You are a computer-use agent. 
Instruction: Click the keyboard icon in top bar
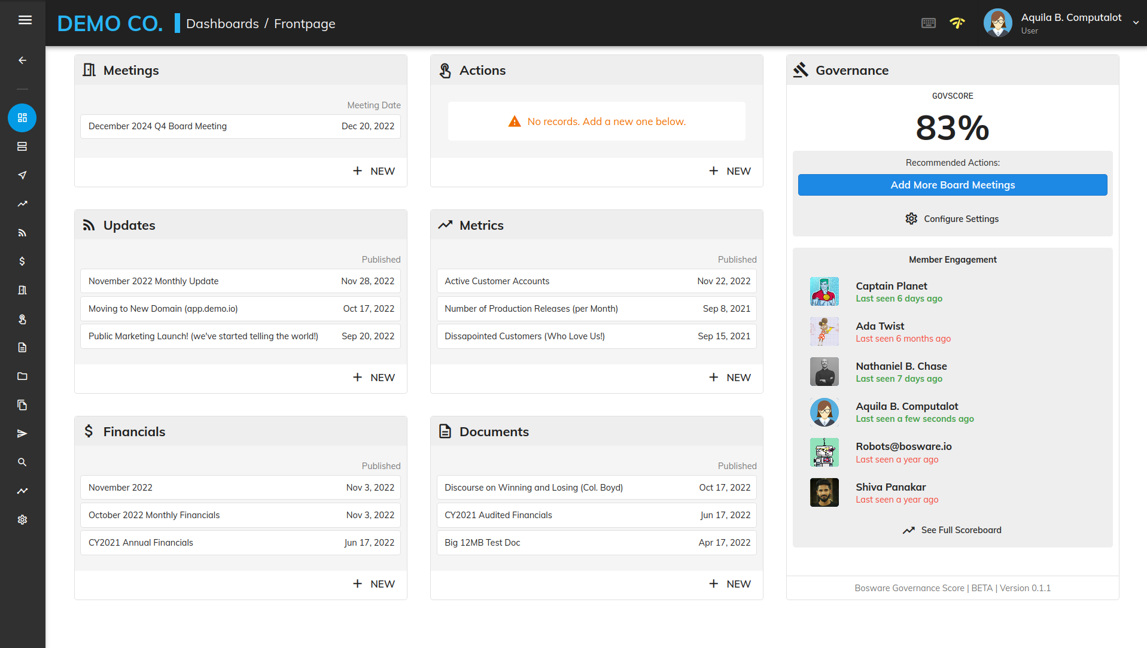(928, 23)
